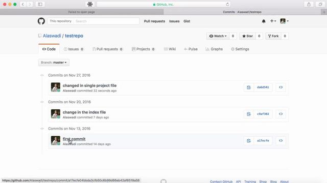This screenshot has height=183, width=327.
Task: Fork the testrepo repository
Action: pos(273,36)
